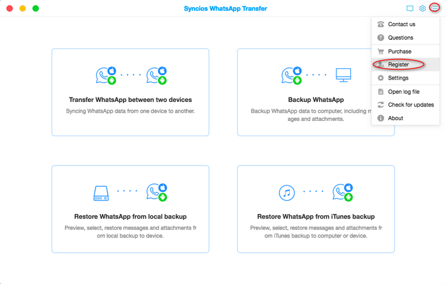
Task: Open Restore WhatsApp from local backup card
Action: pos(130,209)
